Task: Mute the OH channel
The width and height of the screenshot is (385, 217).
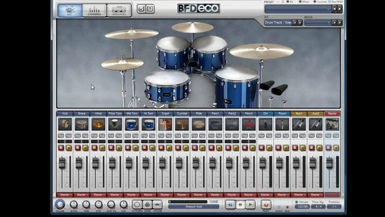Action: click(x=262, y=148)
